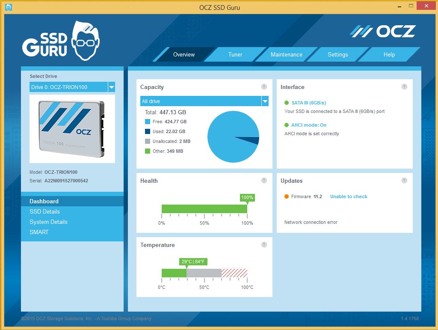Click the dark blue Used legend swatch
438x330 pixels.
pos(148,131)
